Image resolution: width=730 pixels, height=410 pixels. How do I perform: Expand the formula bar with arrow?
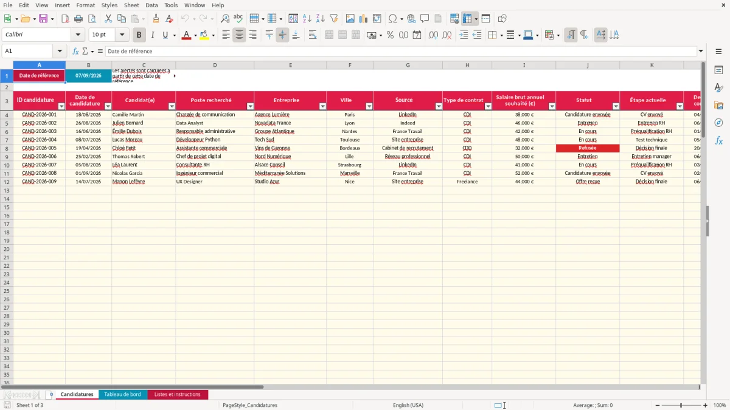pos(701,51)
